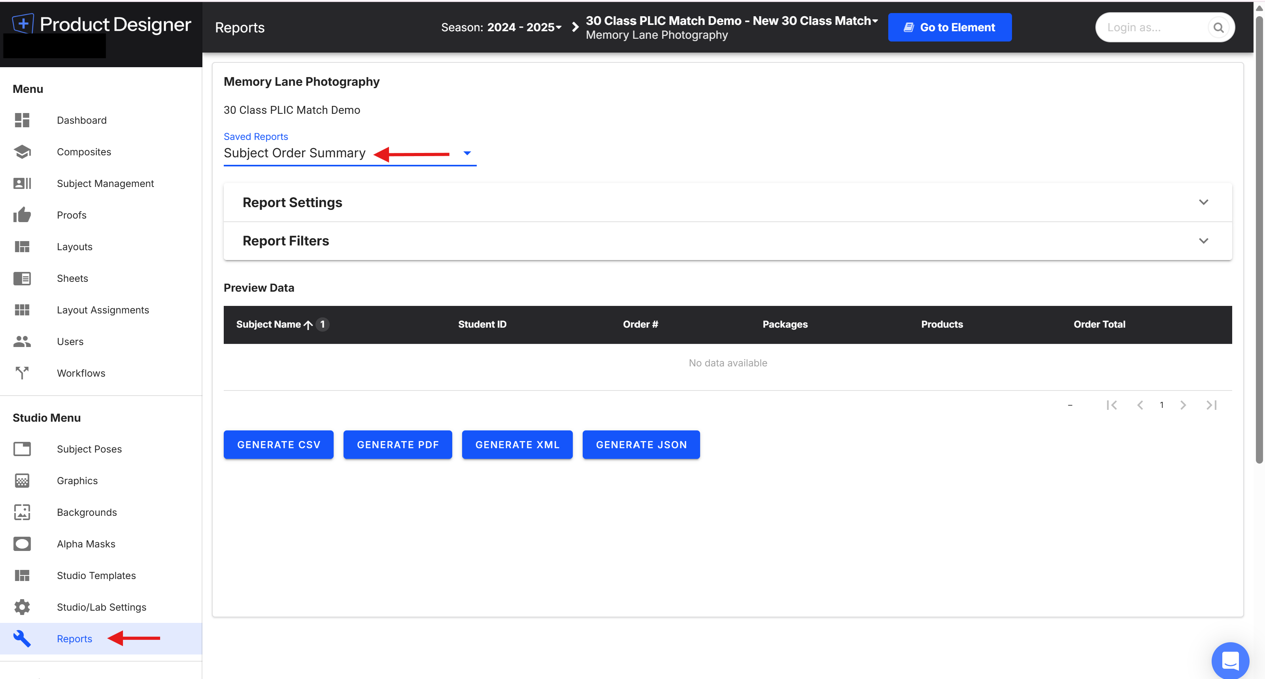This screenshot has height=679, width=1265.
Task: Click the Layouts icon
Action: (x=22, y=247)
